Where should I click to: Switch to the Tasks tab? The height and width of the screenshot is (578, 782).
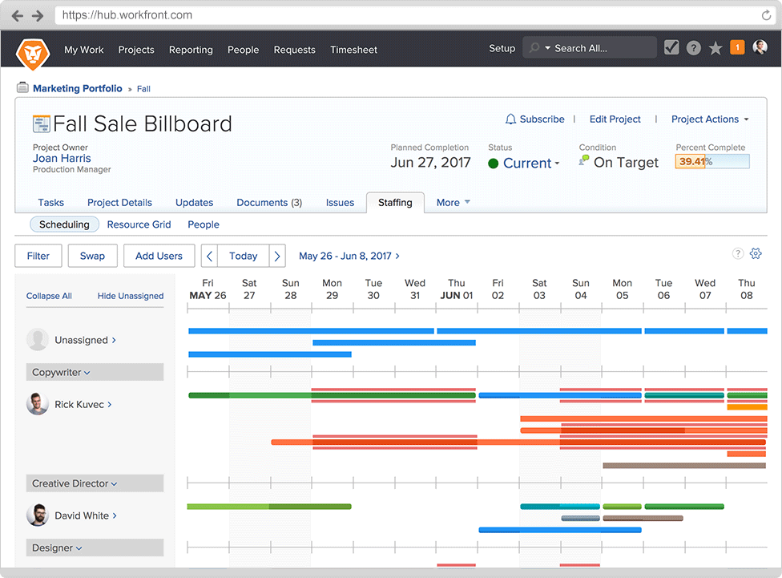(x=50, y=203)
